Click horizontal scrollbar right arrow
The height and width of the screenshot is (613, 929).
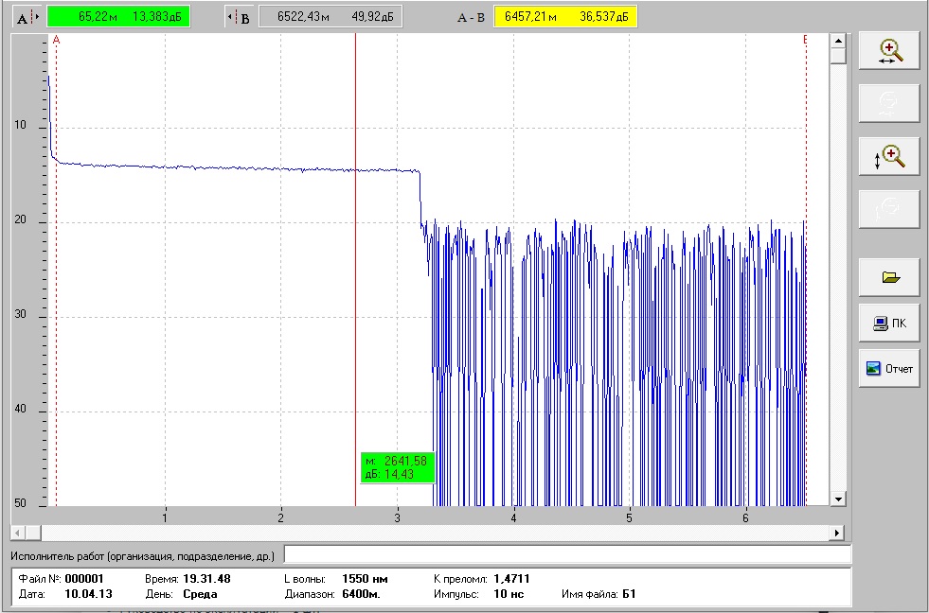pyautogui.click(x=836, y=534)
